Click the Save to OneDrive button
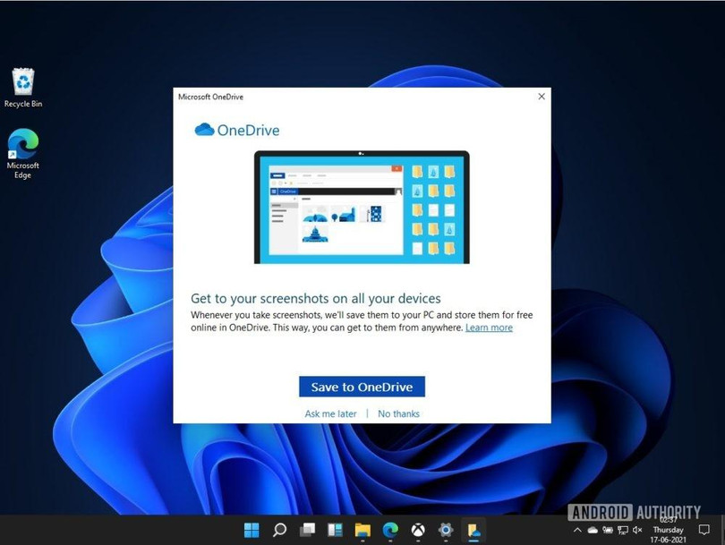 [362, 386]
